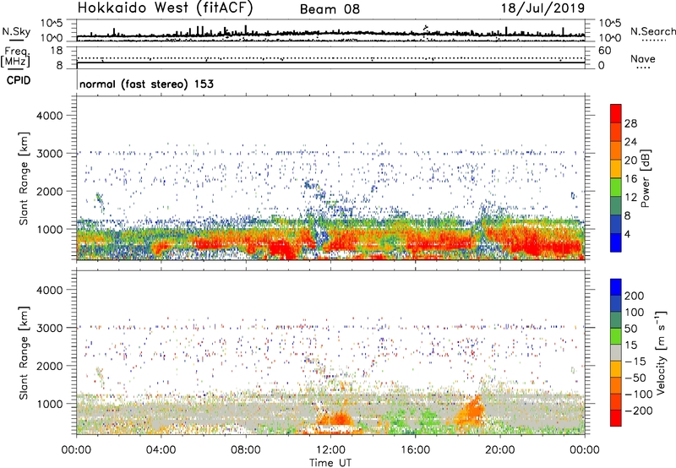Image resolution: width=676 pixels, height=468 pixels.
Task: Click the "08:00" time axis tick
Action: [246, 449]
